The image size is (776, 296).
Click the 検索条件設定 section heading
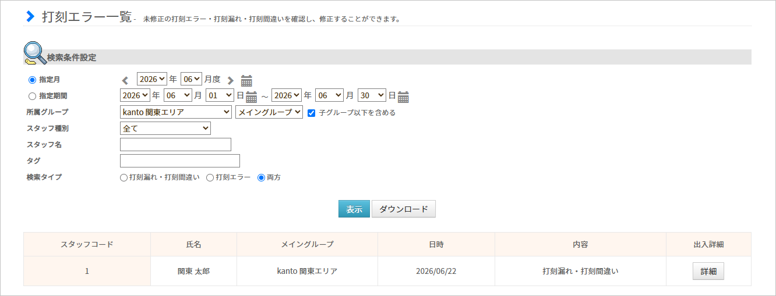pyautogui.click(x=72, y=58)
